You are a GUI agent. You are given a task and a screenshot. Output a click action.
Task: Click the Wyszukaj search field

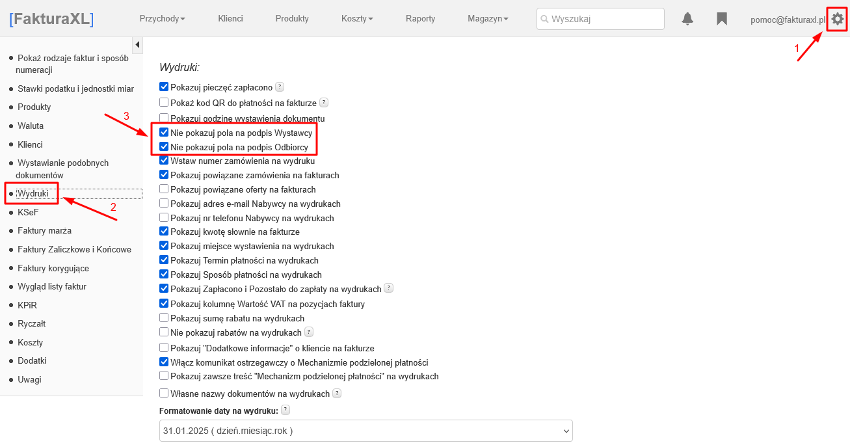click(600, 19)
